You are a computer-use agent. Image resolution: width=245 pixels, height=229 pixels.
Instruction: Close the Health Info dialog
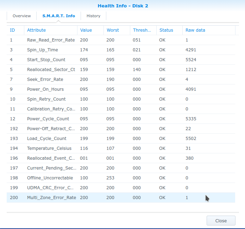point(221,221)
